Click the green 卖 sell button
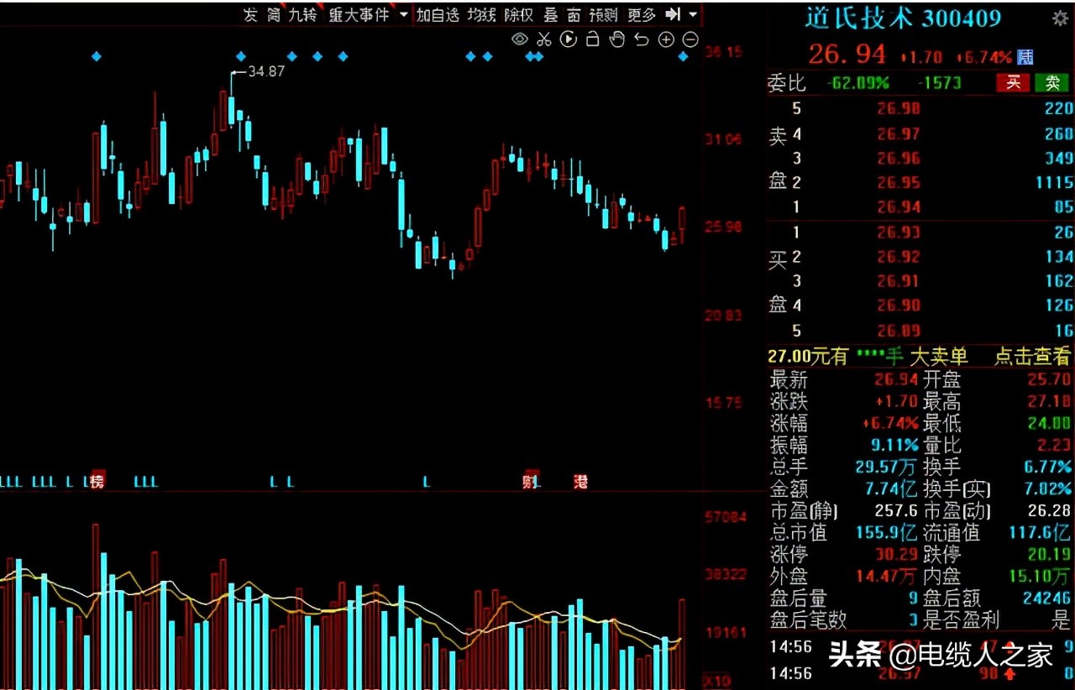The height and width of the screenshot is (690, 1075). pos(1051,82)
